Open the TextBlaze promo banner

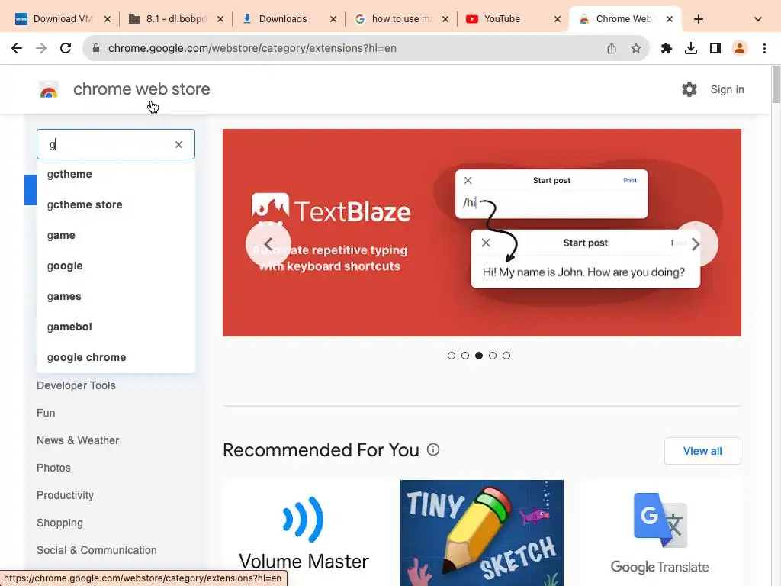coord(482,233)
